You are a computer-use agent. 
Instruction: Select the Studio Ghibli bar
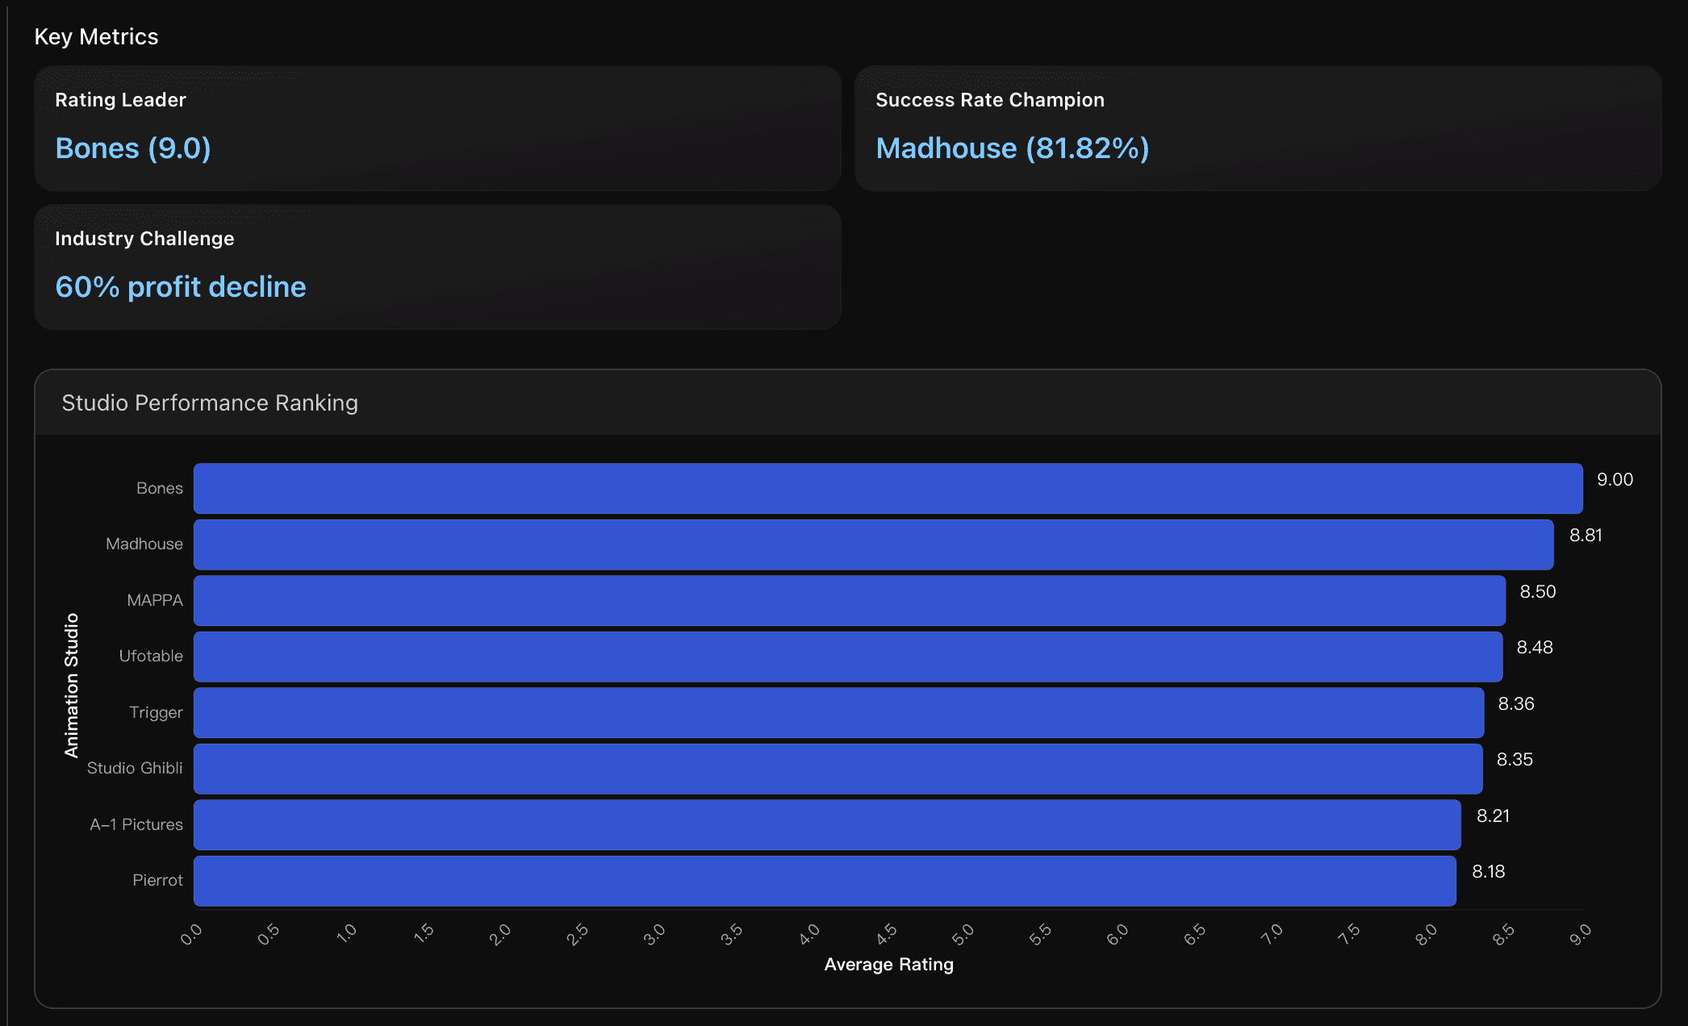pos(838,769)
